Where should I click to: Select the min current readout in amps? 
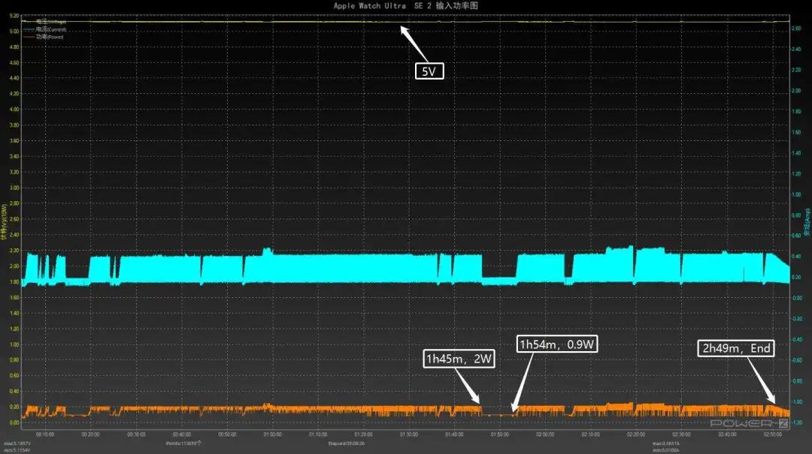tap(666, 449)
